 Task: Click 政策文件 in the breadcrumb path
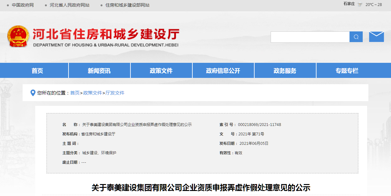tap(92, 93)
